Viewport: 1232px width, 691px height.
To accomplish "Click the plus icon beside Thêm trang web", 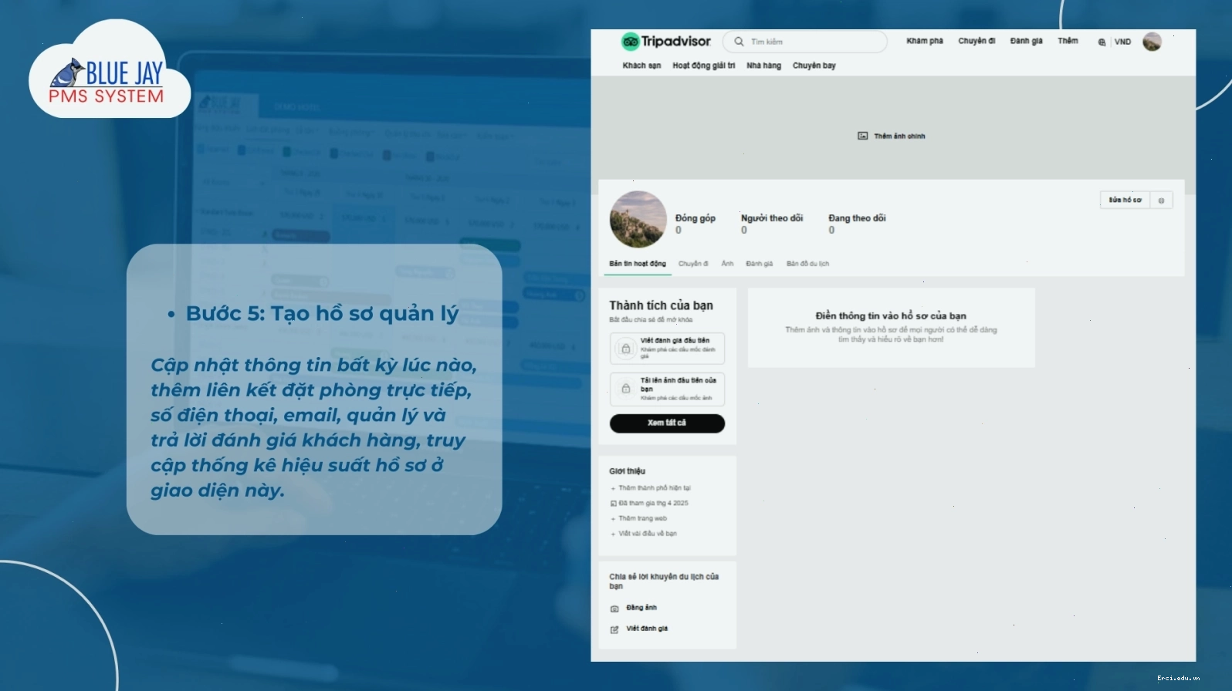I will tap(613, 519).
